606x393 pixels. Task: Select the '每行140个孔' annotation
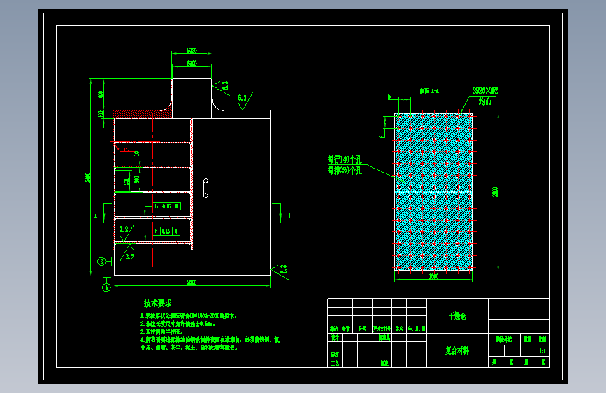click(345, 159)
